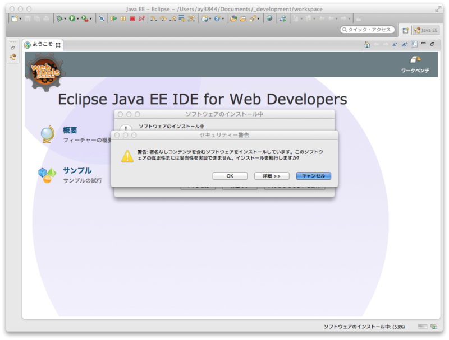The image size is (449, 340).
Task: Click the increase font size icon on Welcome page
Action: point(404,44)
